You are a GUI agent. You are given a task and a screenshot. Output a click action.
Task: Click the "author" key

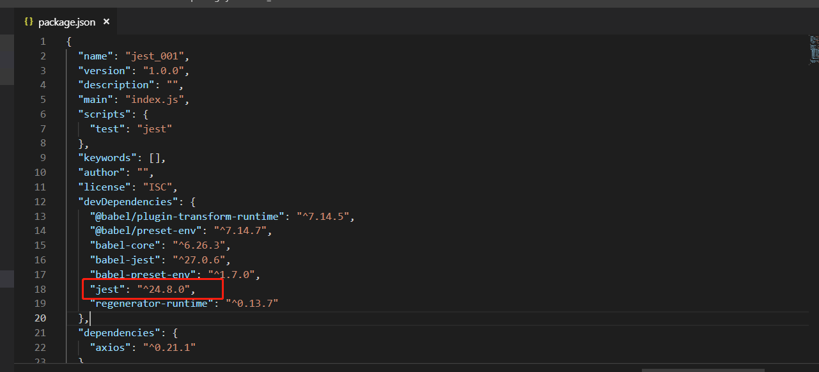pos(102,173)
